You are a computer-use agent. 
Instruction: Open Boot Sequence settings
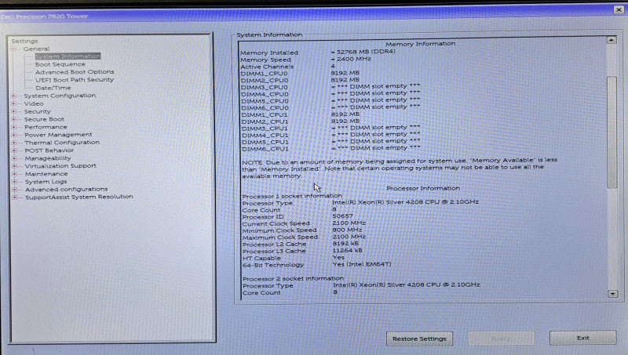coord(60,64)
